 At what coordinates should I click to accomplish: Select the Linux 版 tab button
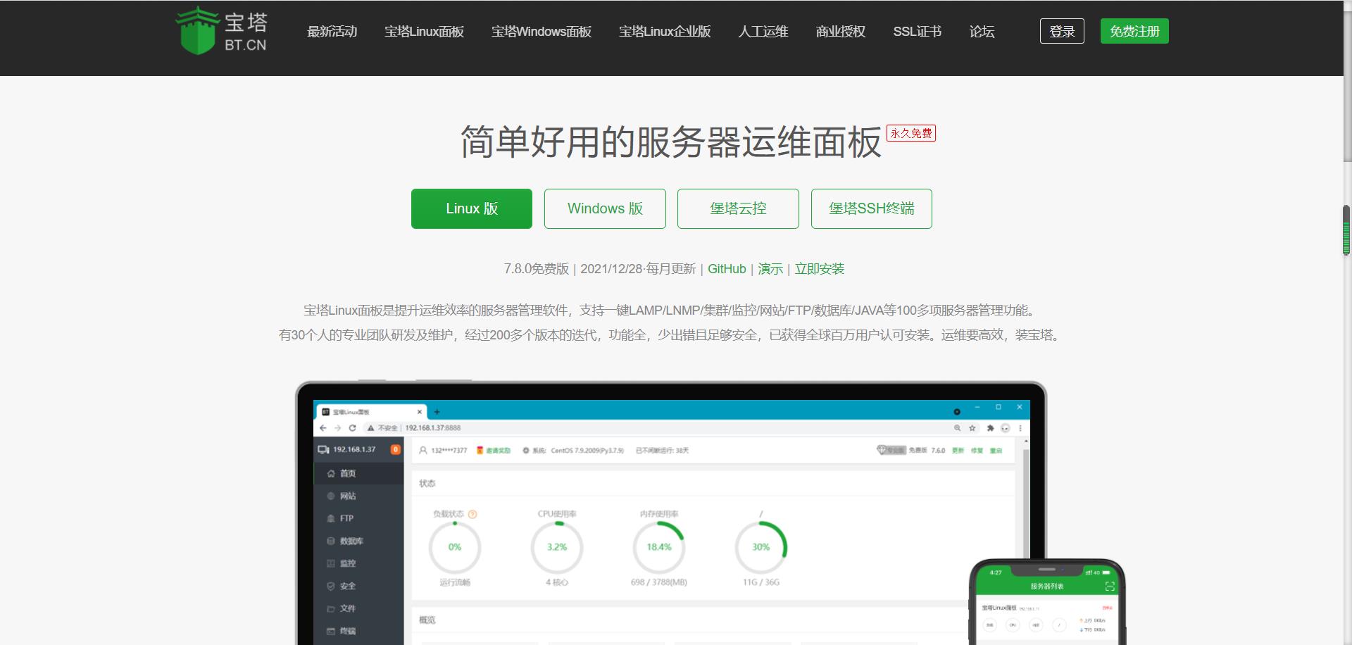tap(472, 208)
